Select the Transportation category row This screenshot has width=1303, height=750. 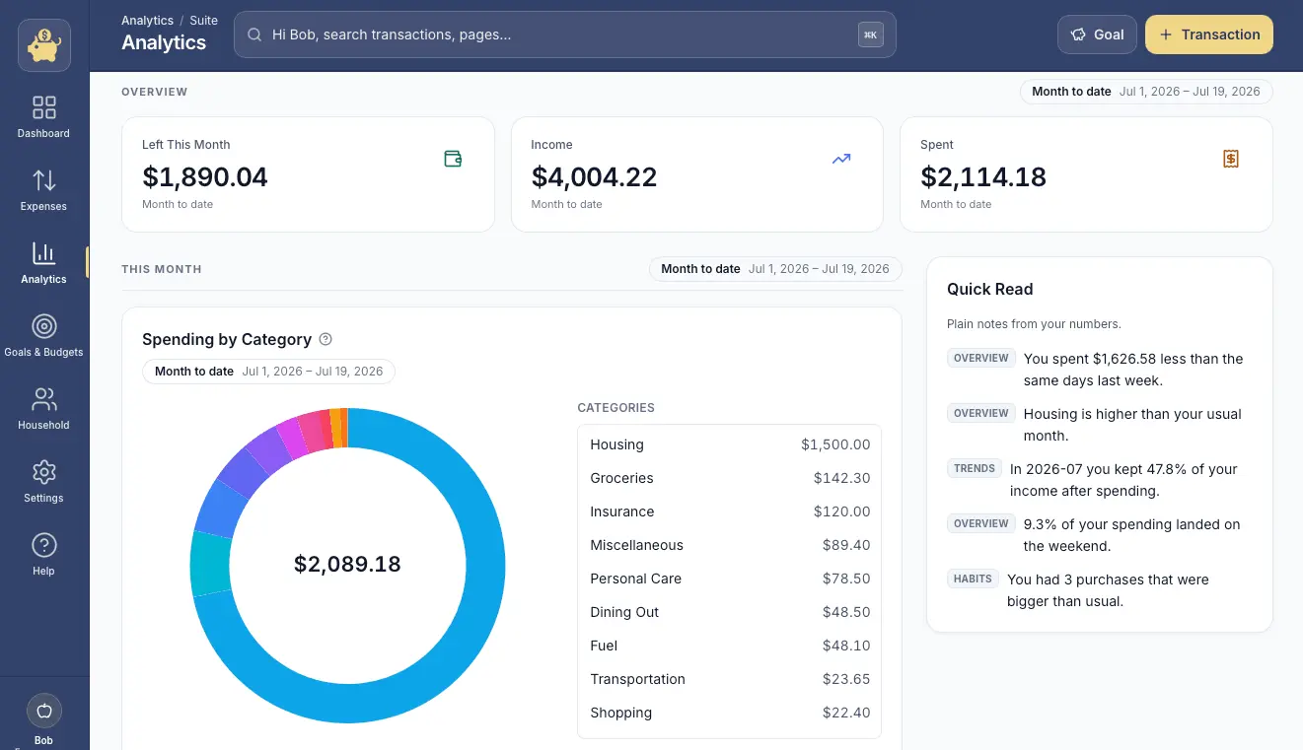[729, 679]
